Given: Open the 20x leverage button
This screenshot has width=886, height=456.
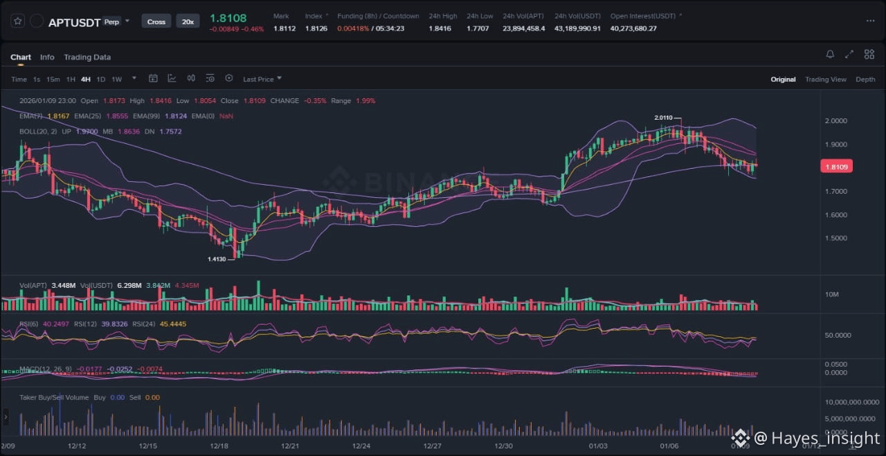Looking at the screenshot, I should (188, 21).
